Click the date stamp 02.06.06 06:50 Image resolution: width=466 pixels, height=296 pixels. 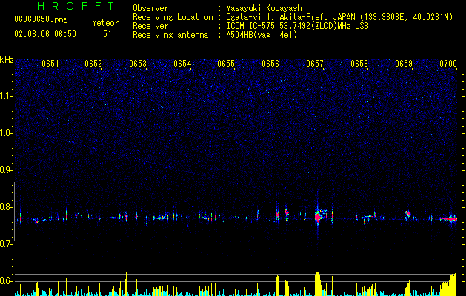[45, 34]
